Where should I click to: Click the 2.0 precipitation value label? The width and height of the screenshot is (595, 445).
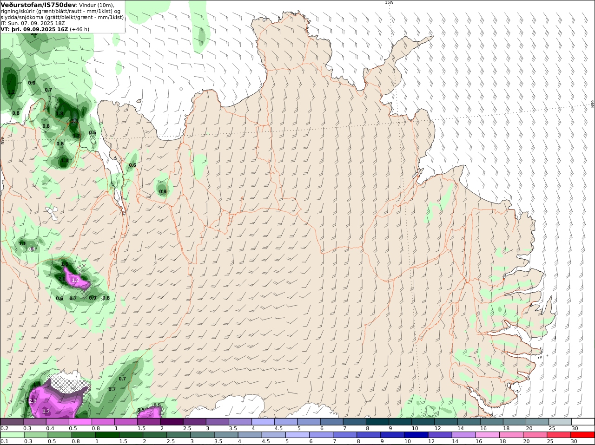click(61, 279)
